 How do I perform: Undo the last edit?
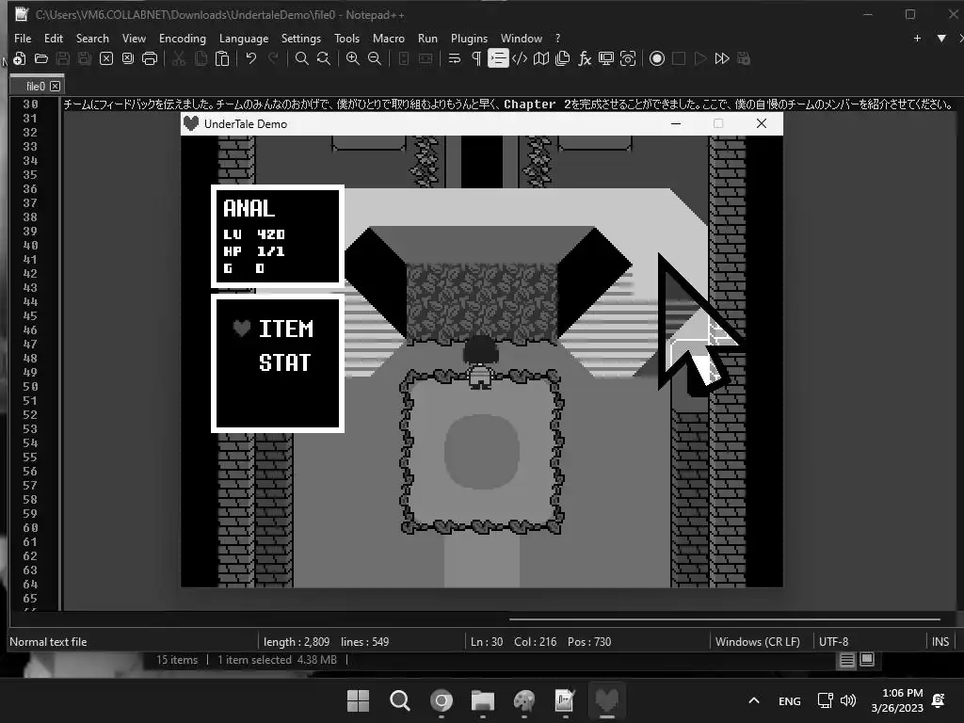pyautogui.click(x=250, y=58)
